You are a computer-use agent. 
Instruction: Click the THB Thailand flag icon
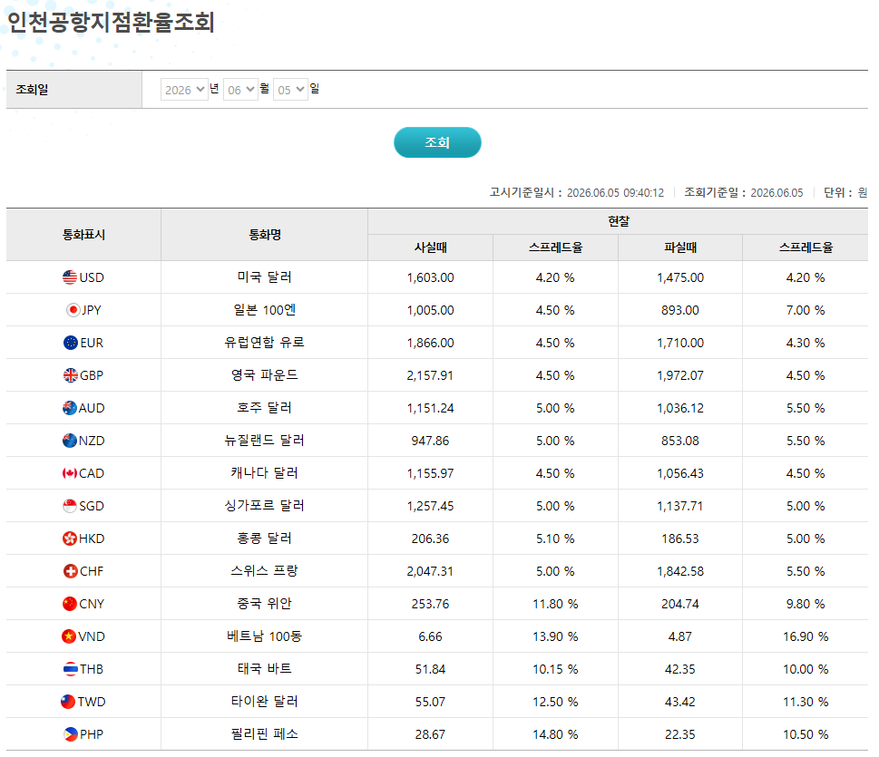pos(71,669)
